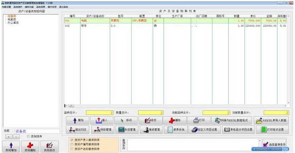295x153 pixels.
Task: Click the + expand tree button
Action: [x=9, y=137]
